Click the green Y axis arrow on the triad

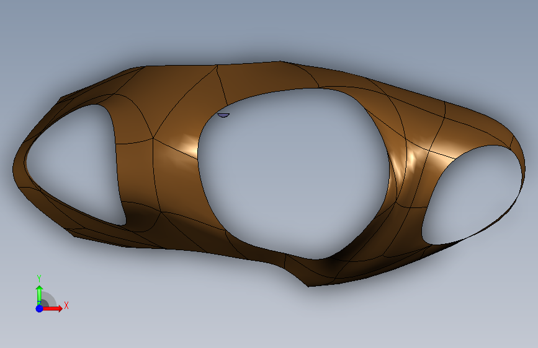click(x=40, y=295)
